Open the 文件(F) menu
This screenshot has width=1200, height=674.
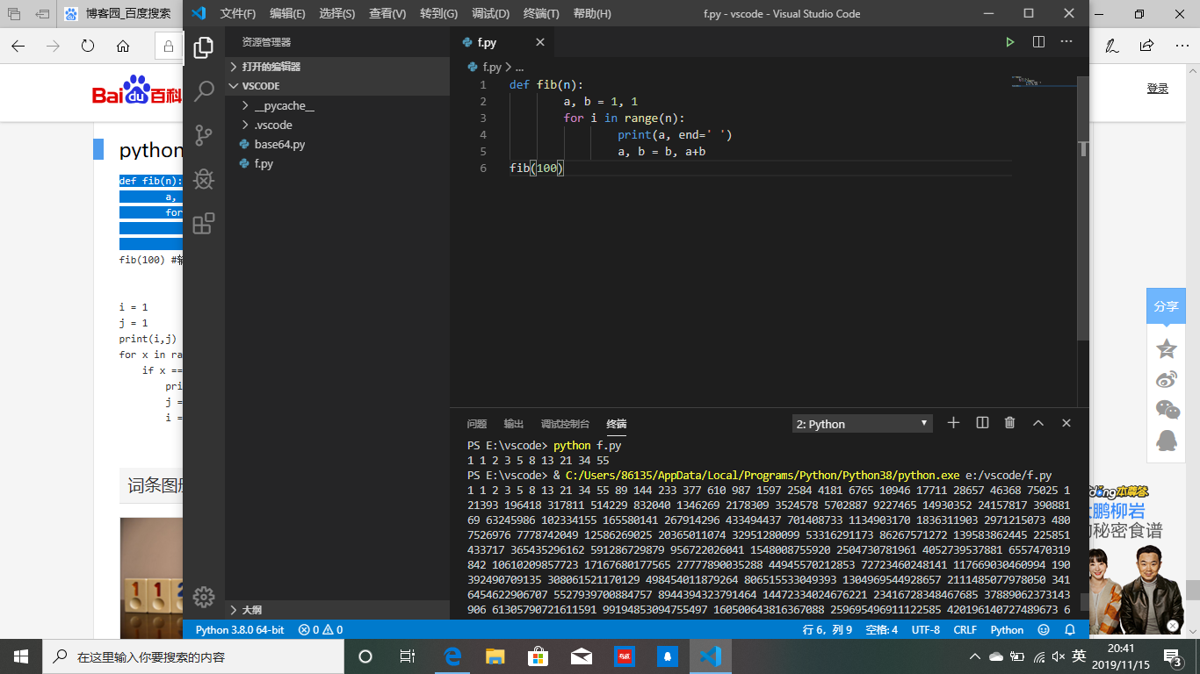click(x=237, y=14)
